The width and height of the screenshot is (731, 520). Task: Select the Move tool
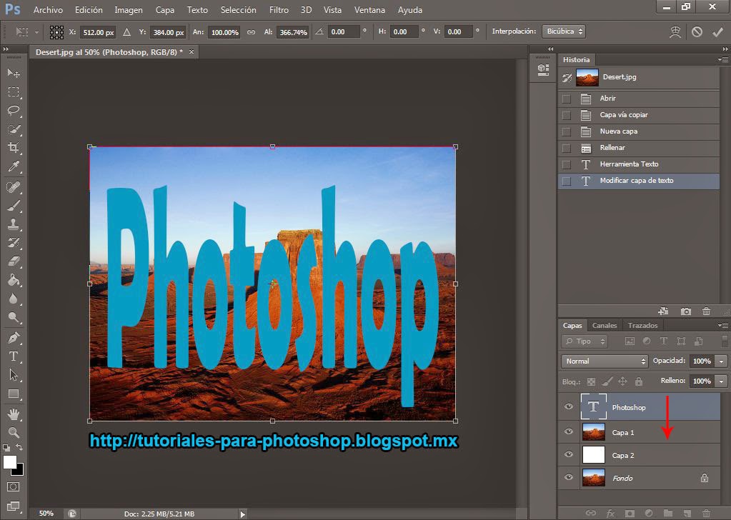tap(14, 73)
